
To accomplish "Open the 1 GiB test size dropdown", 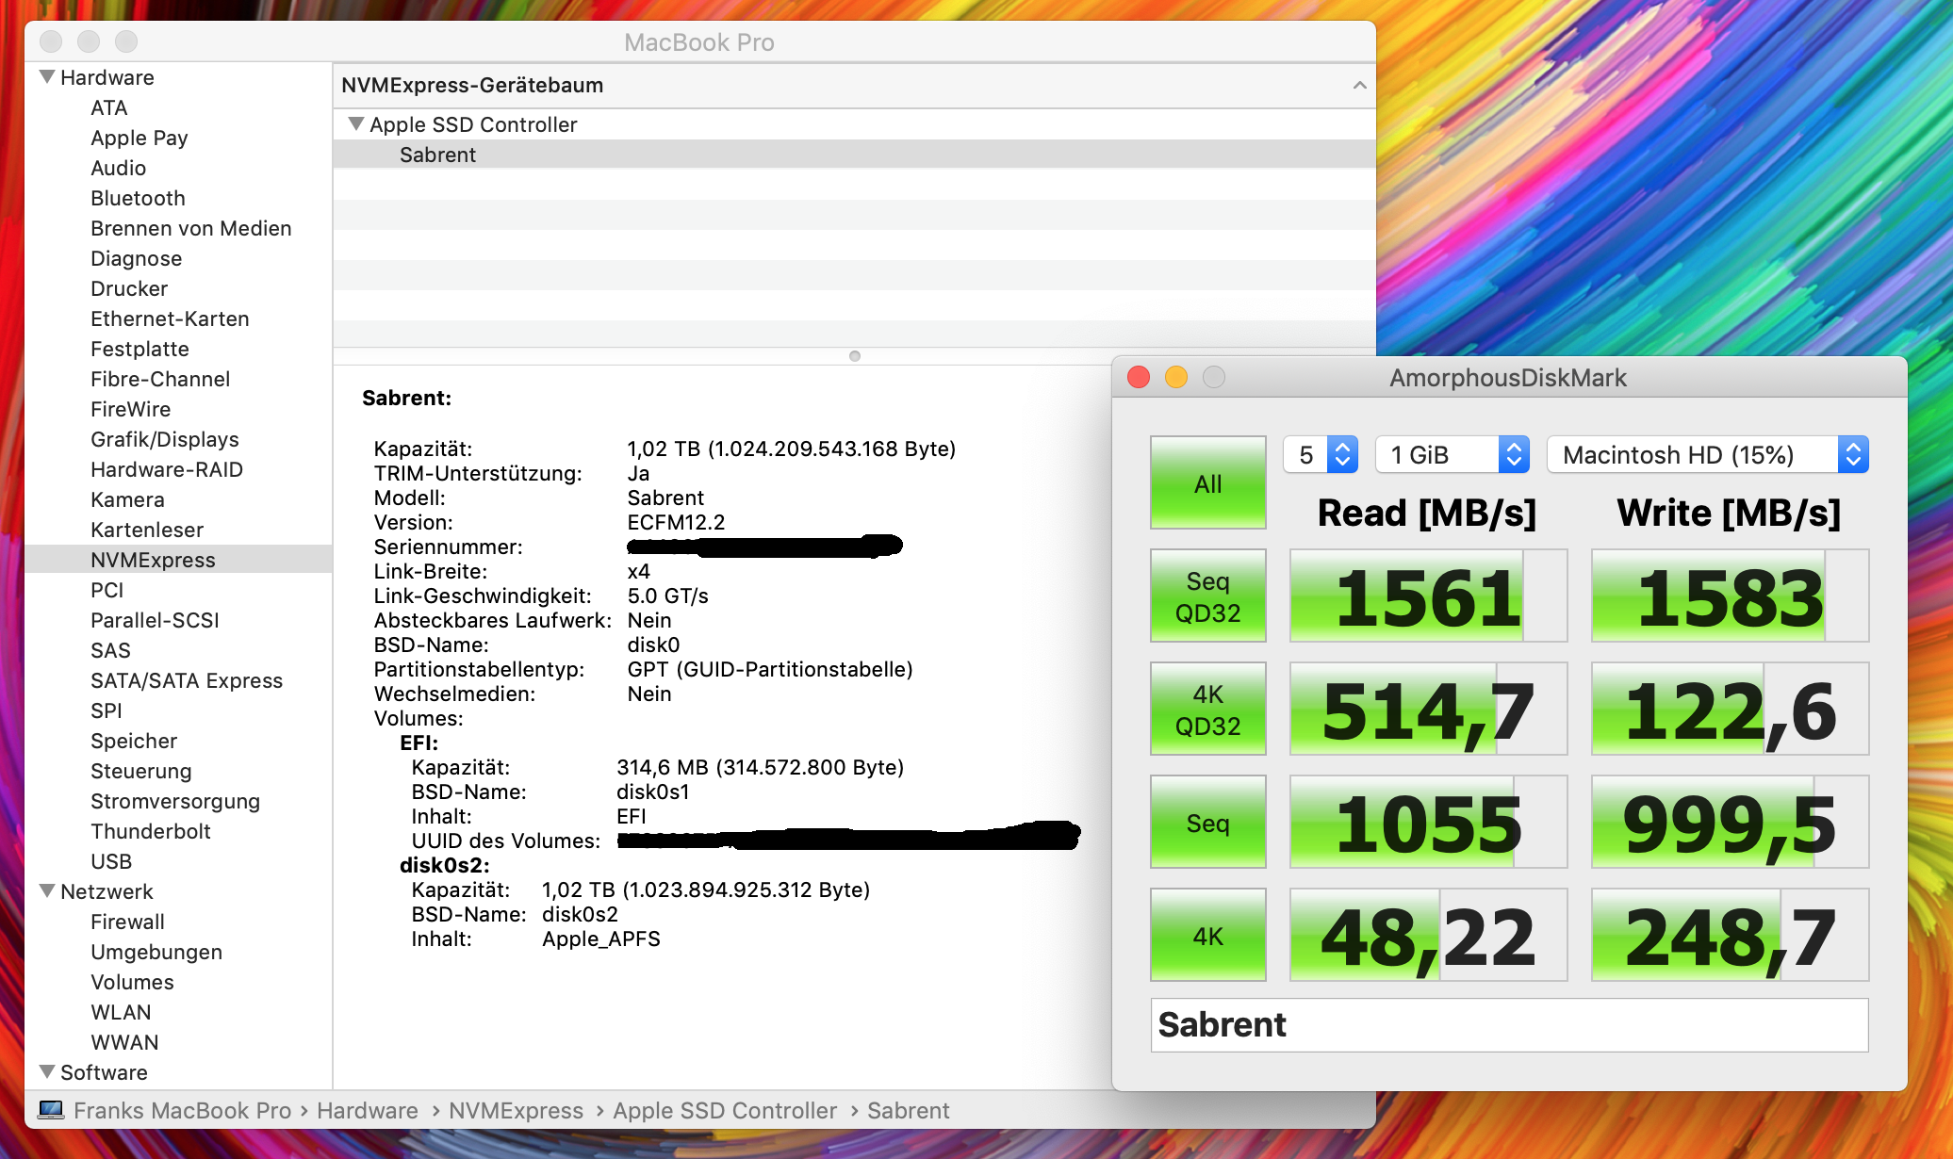I will point(1452,455).
